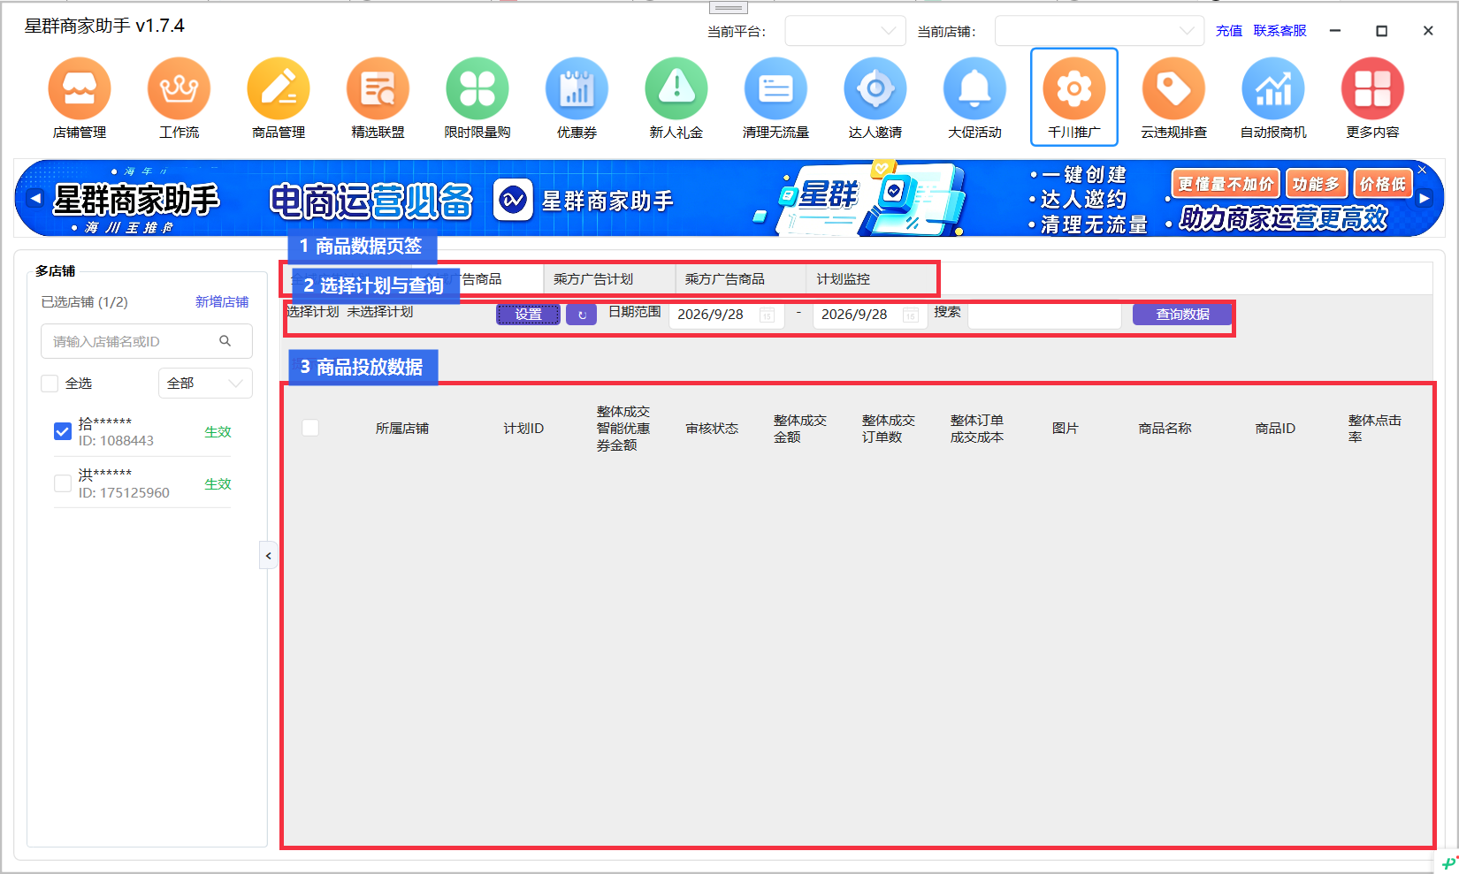Open the 限时限量购 icon
The height and width of the screenshot is (874, 1459).
tap(477, 88)
